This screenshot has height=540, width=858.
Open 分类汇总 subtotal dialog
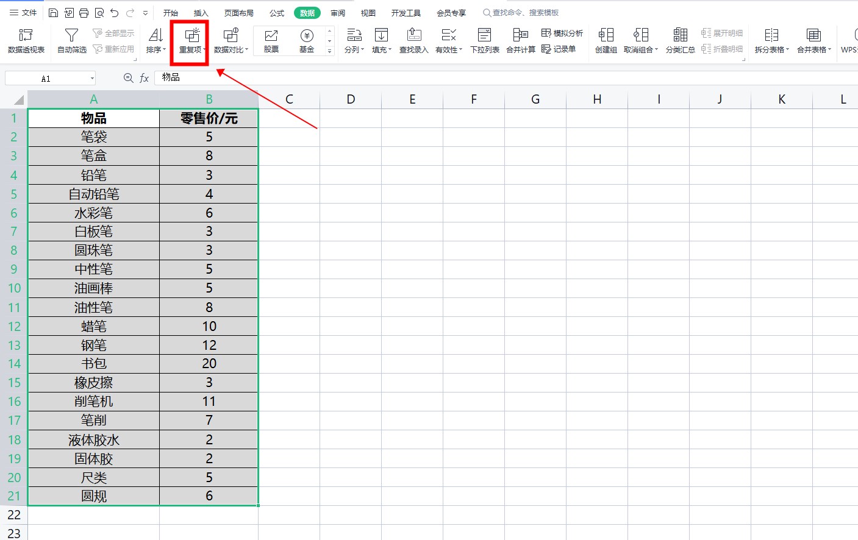(x=680, y=41)
